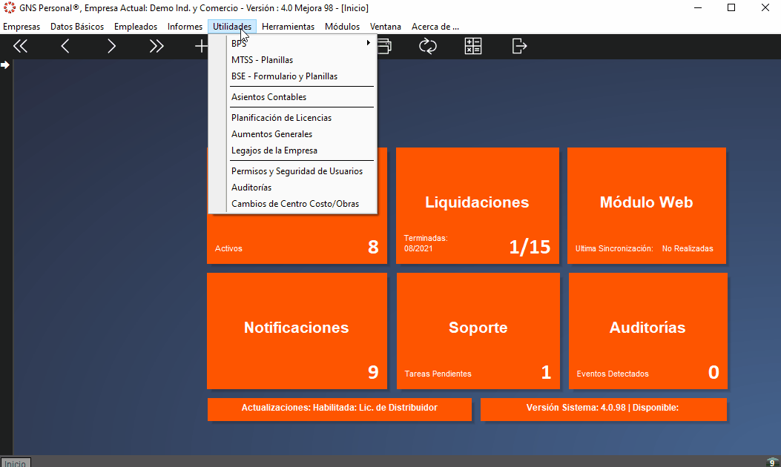Click the 1/15 liquidaciones count
The width and height of the screenshot is (781, 467).
(x=530, y=247)
